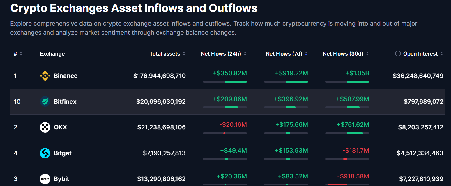
Task: Click the Open Interest info icon
Action: 398,53
